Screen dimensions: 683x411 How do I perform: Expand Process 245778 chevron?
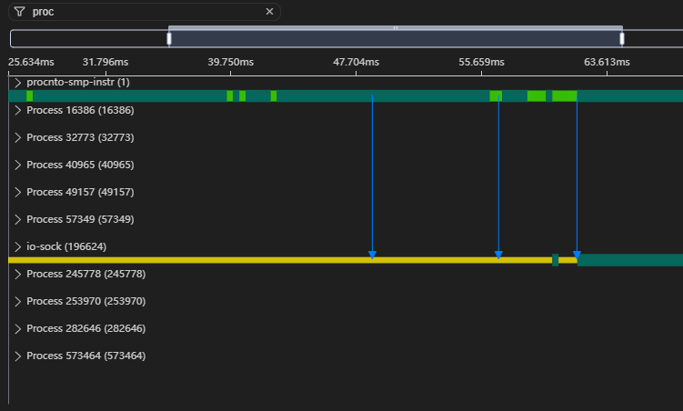18,274
